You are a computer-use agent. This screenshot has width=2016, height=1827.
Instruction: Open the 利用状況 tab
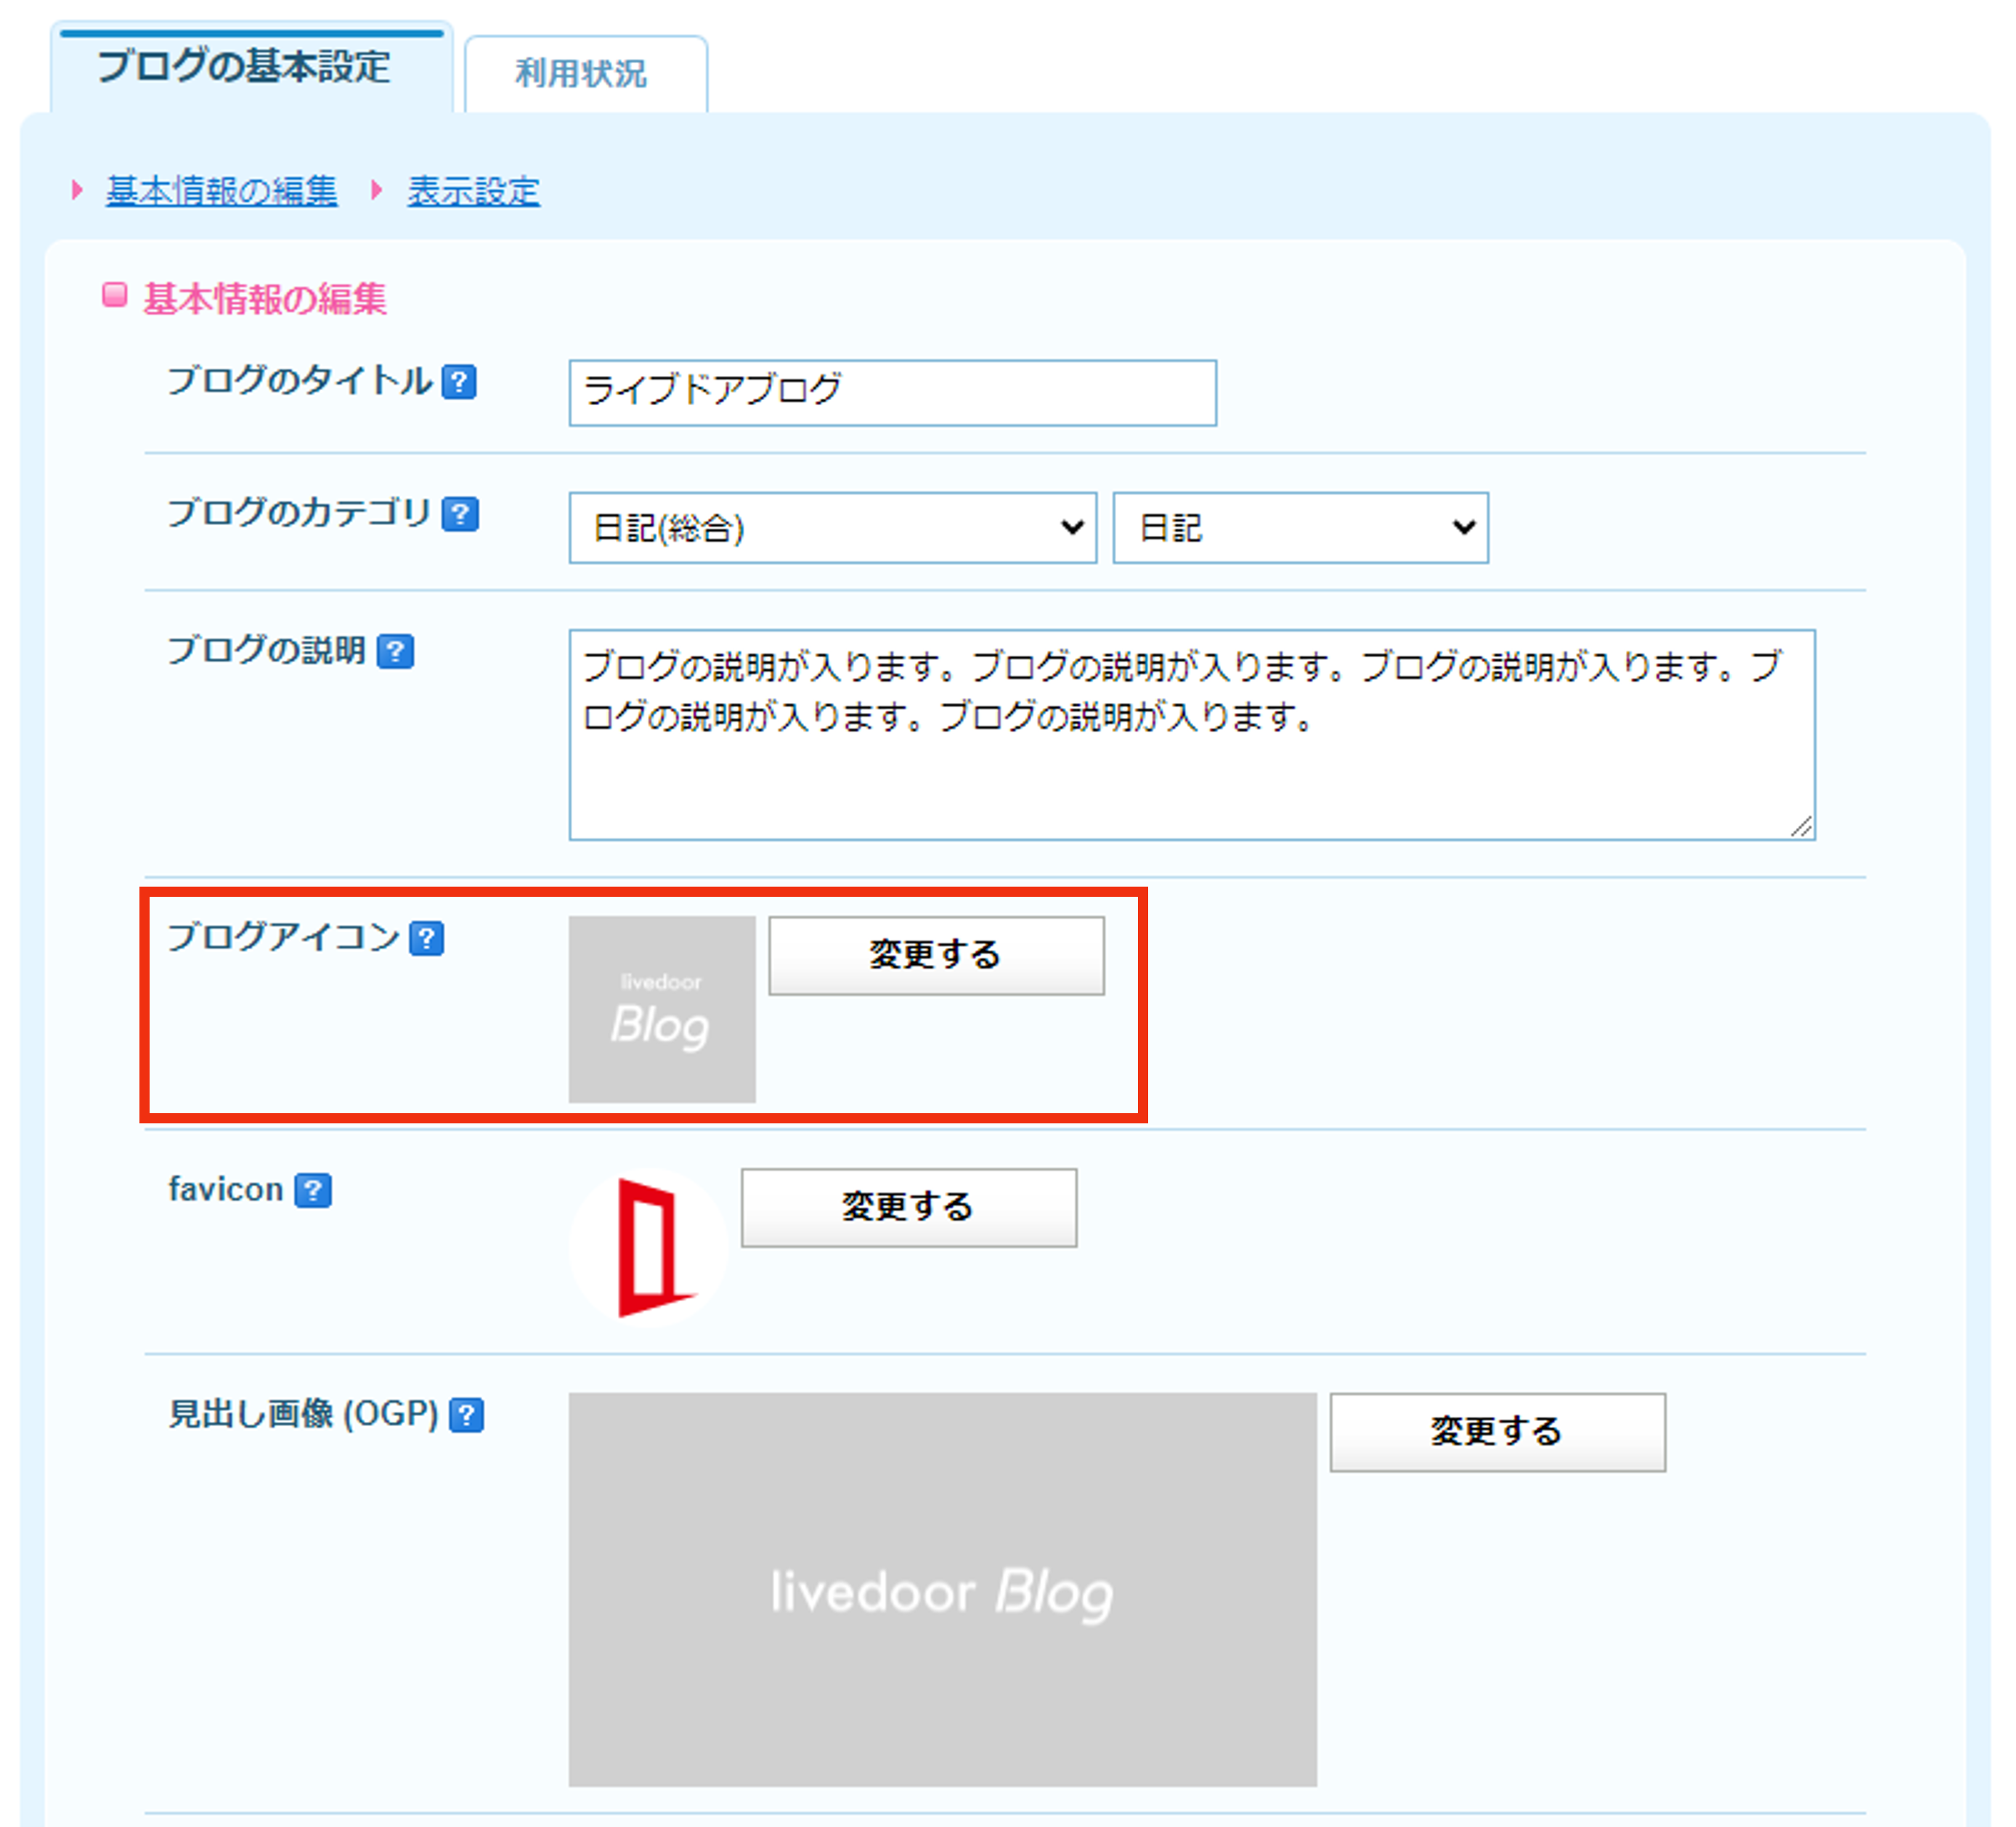(586, 74)
